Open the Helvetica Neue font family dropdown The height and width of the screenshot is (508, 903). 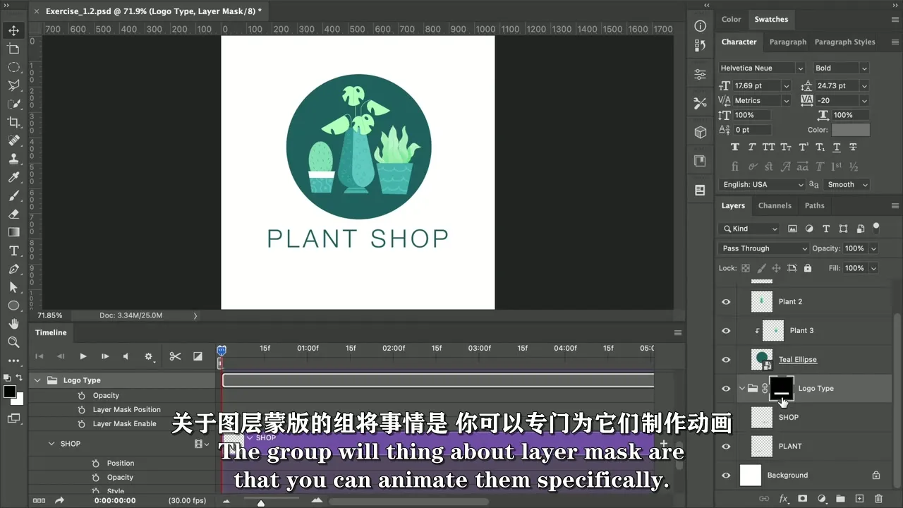[x=761, y=68]
